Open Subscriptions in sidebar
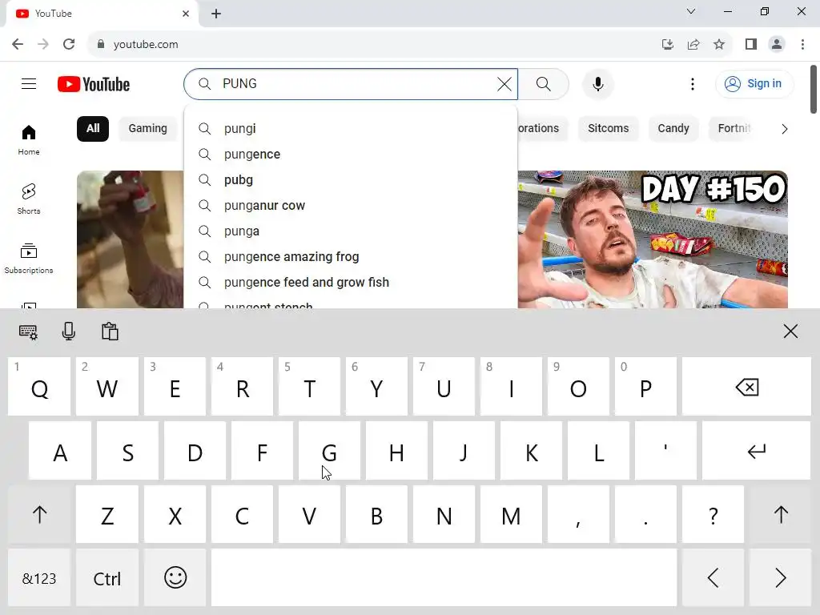Image resolution: width=820 pixels, height=615 pixels. click(29, 259)
